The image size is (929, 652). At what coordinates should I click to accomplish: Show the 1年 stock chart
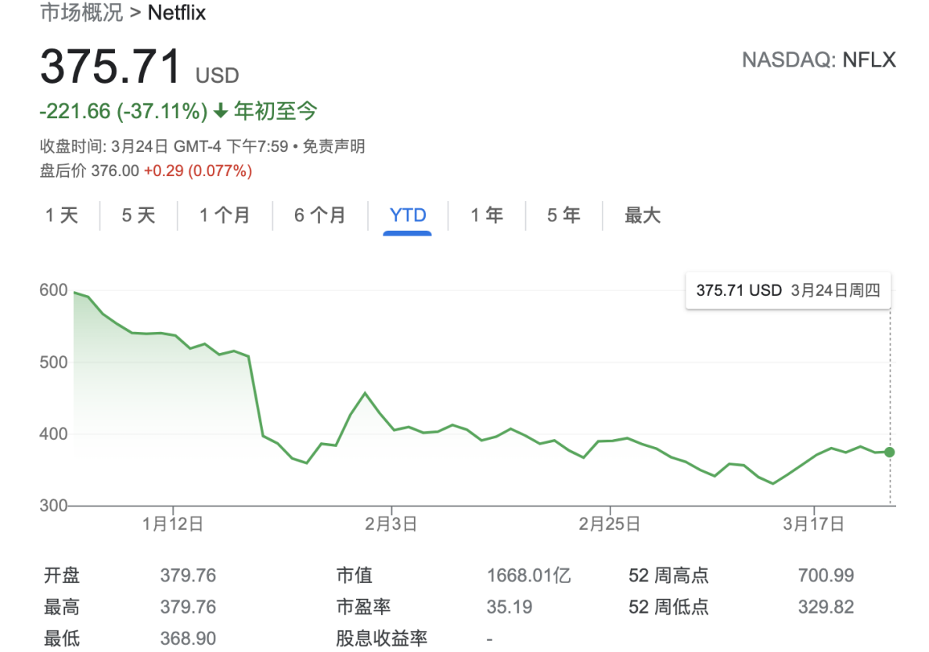tap(487, 215)
